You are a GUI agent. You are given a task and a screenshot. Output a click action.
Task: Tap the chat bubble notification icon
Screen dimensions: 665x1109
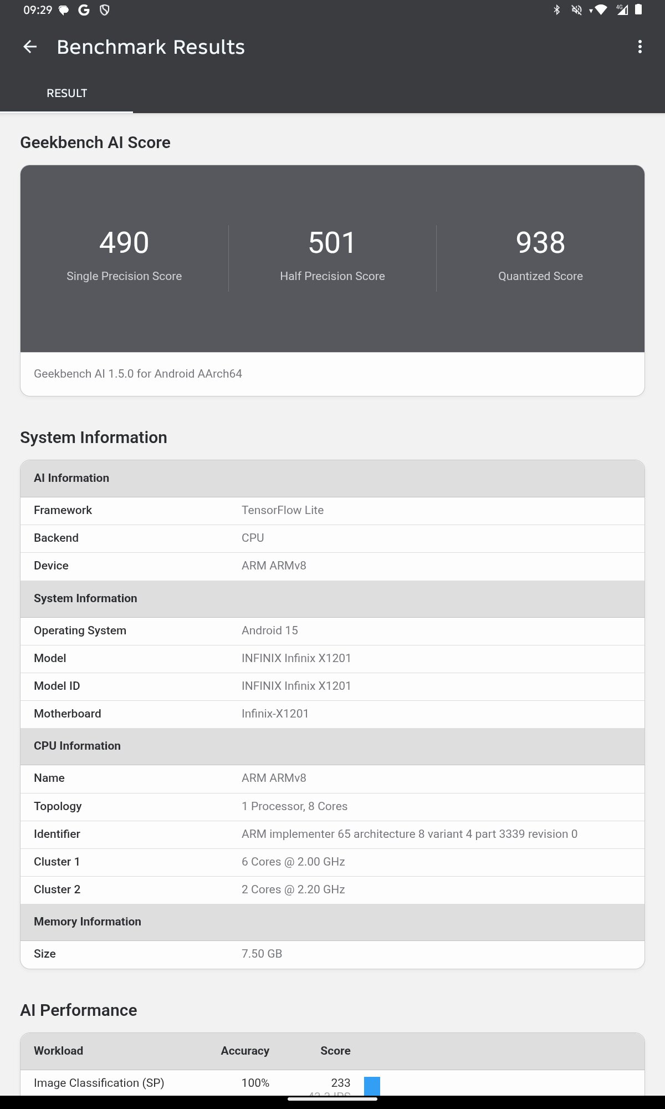[64, 10]
